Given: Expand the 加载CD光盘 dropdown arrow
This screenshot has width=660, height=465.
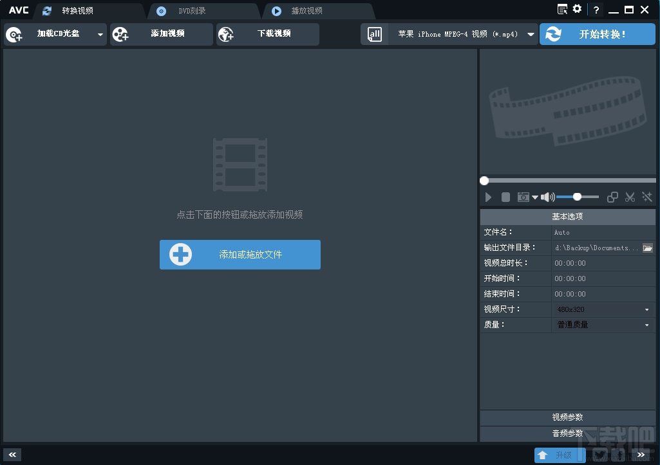Looking at the screenshot, I should coord(100,34).
